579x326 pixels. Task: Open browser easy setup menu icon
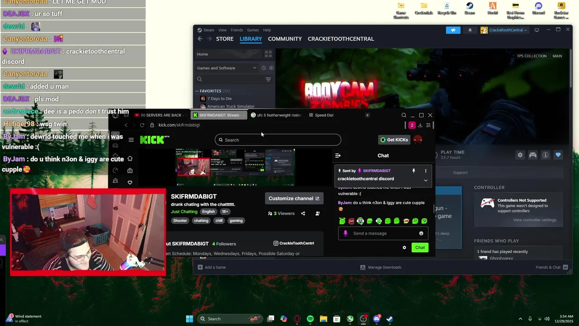(x=428, y=125)
